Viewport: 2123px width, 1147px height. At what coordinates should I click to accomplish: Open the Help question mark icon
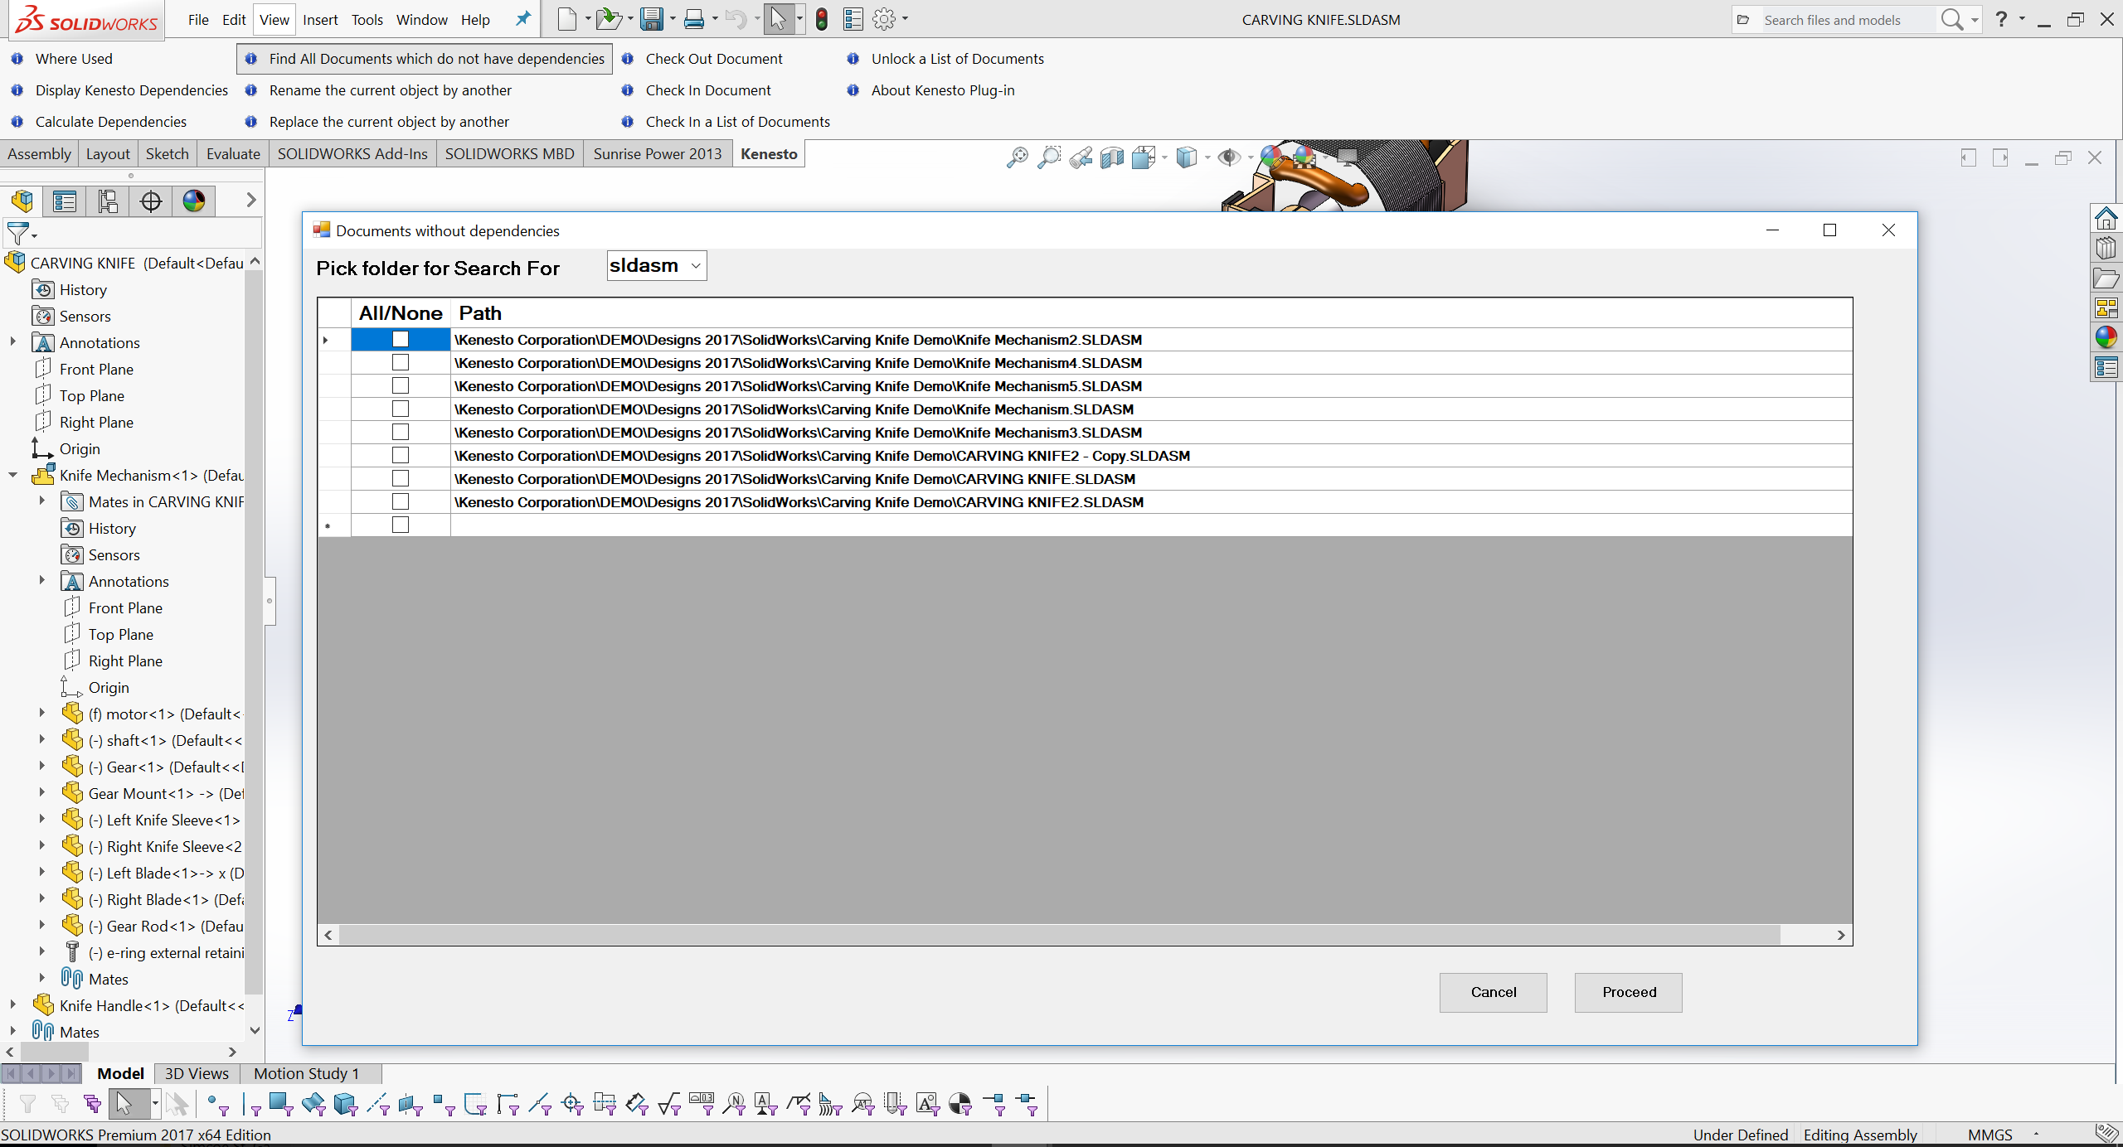point(2001,19)
